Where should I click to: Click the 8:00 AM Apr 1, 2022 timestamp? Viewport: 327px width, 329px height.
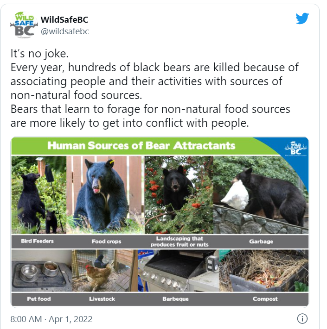point(51,319)
